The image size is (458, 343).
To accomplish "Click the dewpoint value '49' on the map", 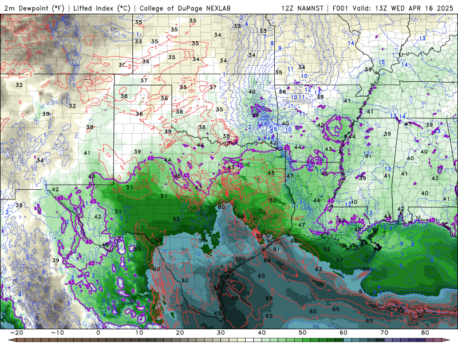I will coord(255,115).
